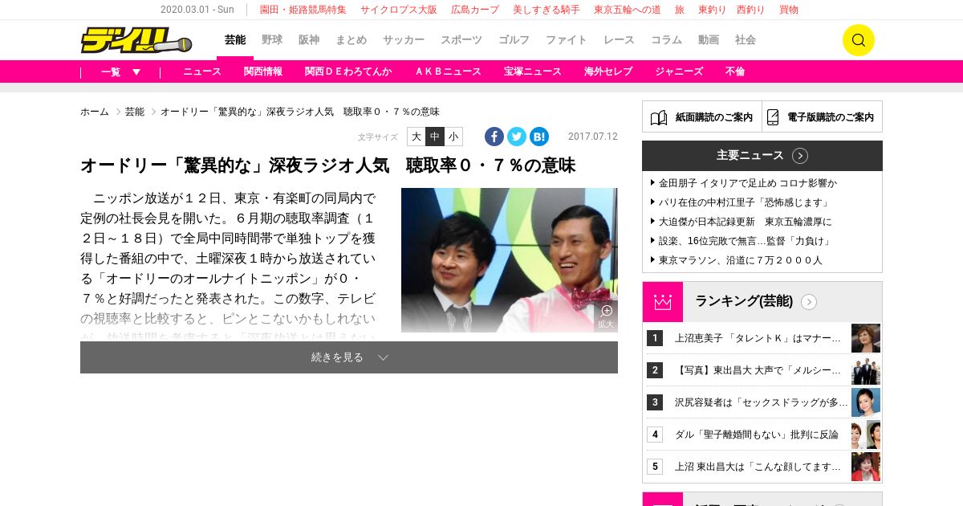Image resolution: width=963 pixels, height=506 pixels.
Task: Read 金田朋子 イタリアで足止め headline
Action: (x=748, y=183)
